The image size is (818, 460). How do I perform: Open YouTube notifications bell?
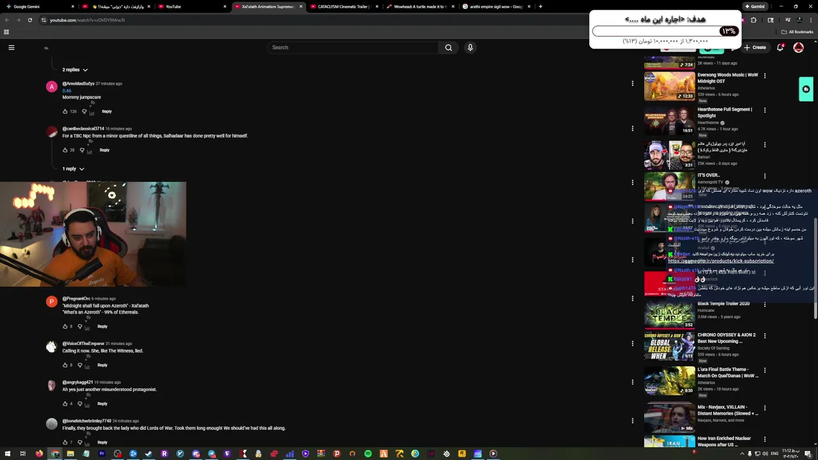click(780, 47)
